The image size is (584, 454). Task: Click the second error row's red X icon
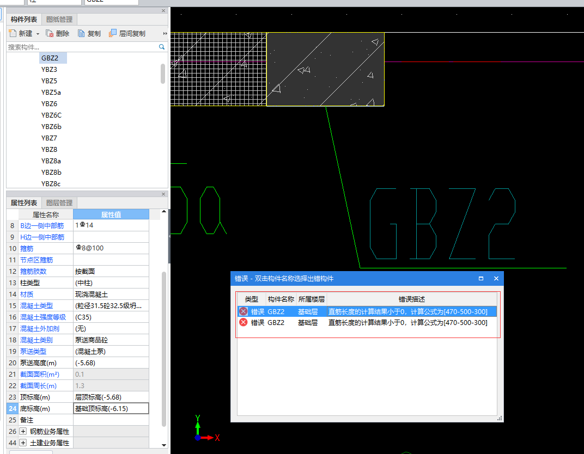[x=243, y=322]
